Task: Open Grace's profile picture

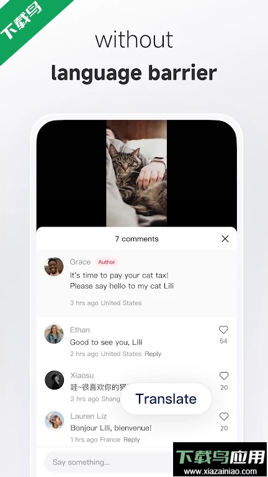Action: click(x=54, y=266)
